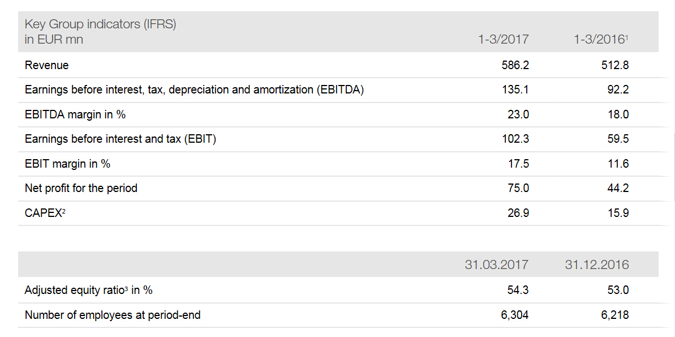Select the EBIT value 102.3
This screenshot has height=337, width=675.
click(x=515, y=139)
